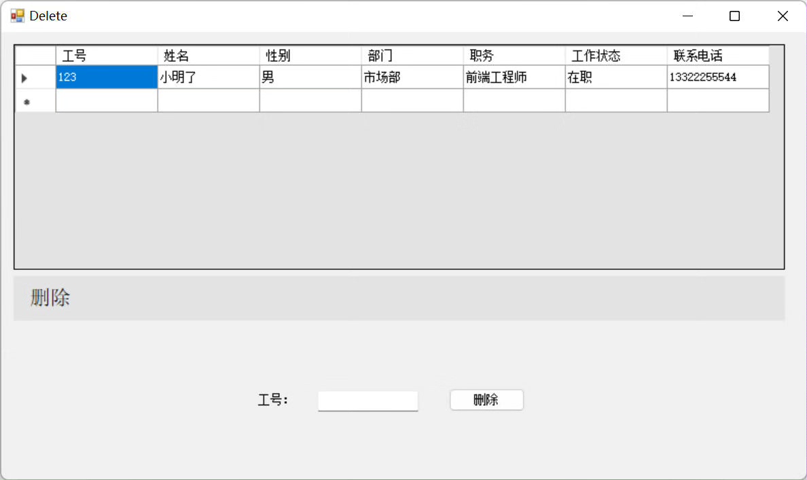Click the 姓名 column header
The image size is (807, 480).
209,56
